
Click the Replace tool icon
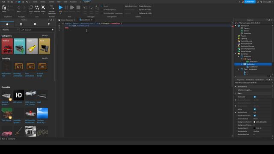(37, 7)
